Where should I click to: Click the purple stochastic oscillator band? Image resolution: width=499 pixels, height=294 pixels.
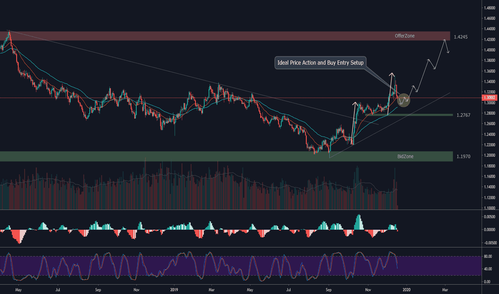(214, 266)
